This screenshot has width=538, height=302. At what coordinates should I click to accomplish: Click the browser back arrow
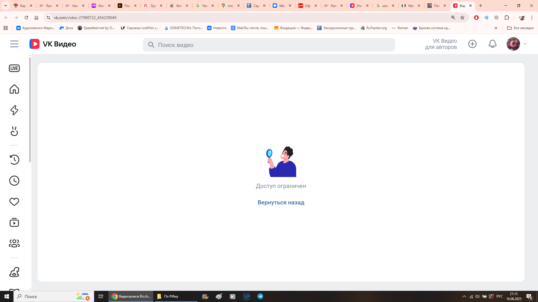6,18
